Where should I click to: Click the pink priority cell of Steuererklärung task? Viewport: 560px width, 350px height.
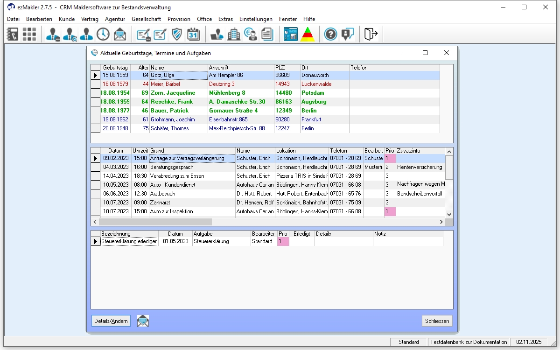[283, 241]
